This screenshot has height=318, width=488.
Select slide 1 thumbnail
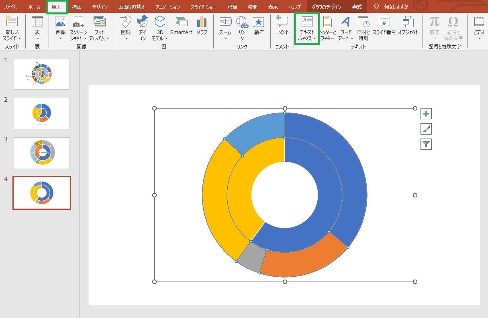click(42, 74)
